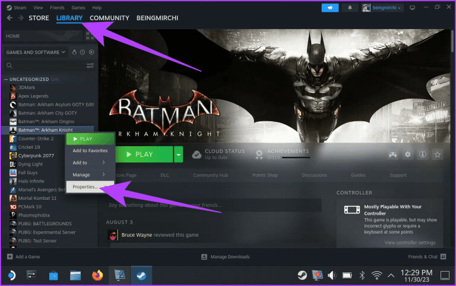Open the Guides link
Image resolution: width=456 pixels, height=286 pixels.
[x=358, y=175]
